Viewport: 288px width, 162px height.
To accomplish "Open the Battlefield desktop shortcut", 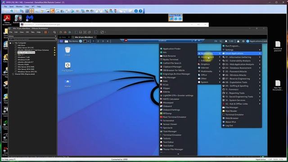I will pyautogui.click(x=18, y=18).
